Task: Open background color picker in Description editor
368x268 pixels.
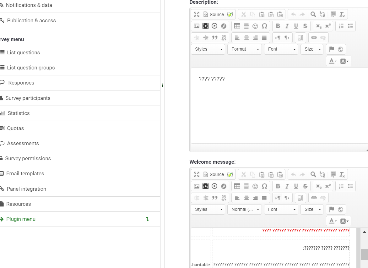Action: point(344,61)
